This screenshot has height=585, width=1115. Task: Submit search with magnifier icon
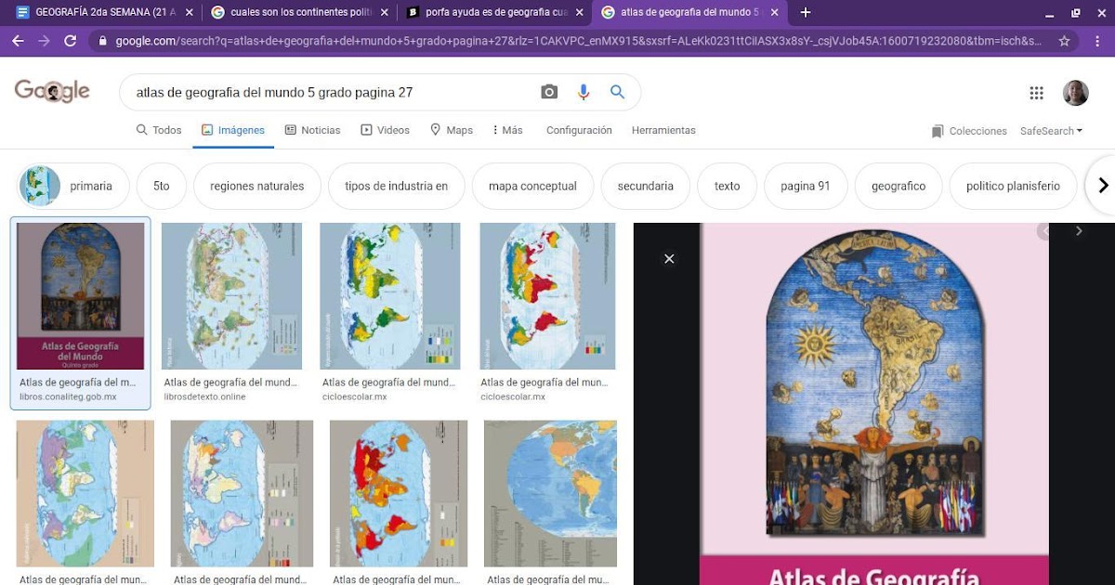(617, 92)
